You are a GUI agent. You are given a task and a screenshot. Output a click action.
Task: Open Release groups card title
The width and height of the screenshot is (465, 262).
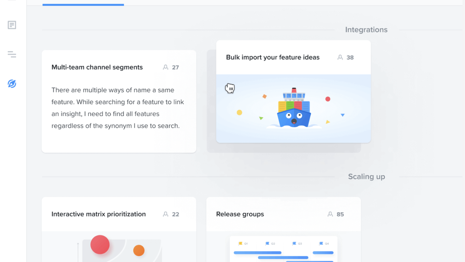point(240,214)
